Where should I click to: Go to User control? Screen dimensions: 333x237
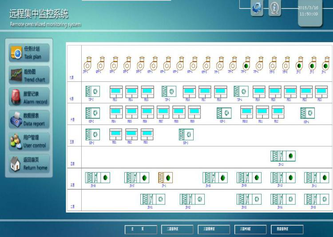click(x=29, y=141)
